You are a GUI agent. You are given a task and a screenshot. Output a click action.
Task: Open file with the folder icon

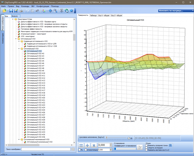(4, 11)
